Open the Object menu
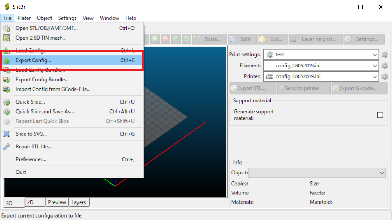392x220 pixels. pos(44,18)
